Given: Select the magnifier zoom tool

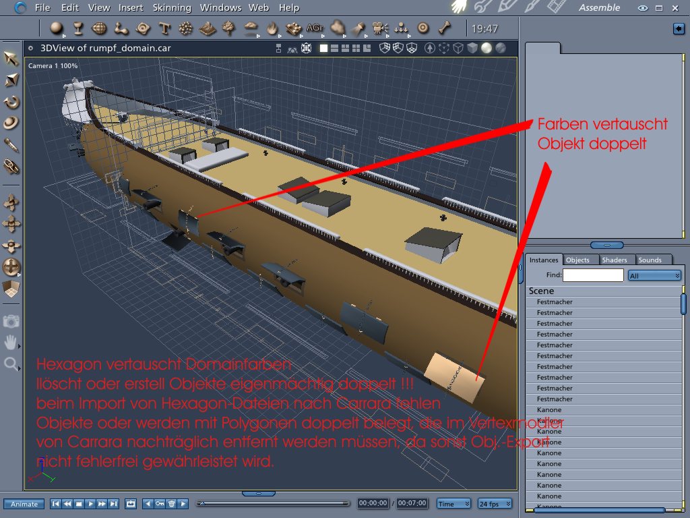Looking at the screenshot, I should tap(11, 364).
